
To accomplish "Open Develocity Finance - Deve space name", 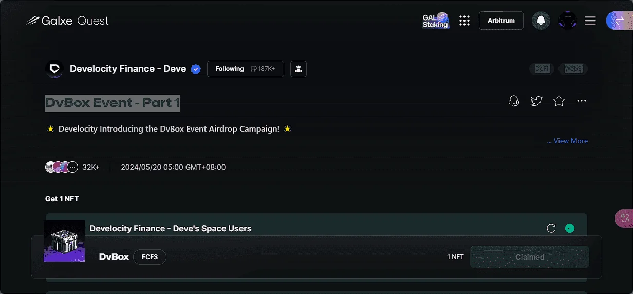I will 128,69.
